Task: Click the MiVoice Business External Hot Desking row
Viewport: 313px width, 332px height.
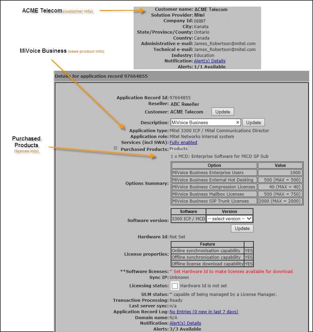Action: [x=237, y=180]
